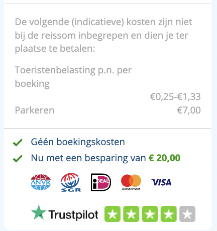Viewport: 217px width, 231px height.
Task: Click checkmark beside Géén boekingskosten
Action: click(18, 143)
